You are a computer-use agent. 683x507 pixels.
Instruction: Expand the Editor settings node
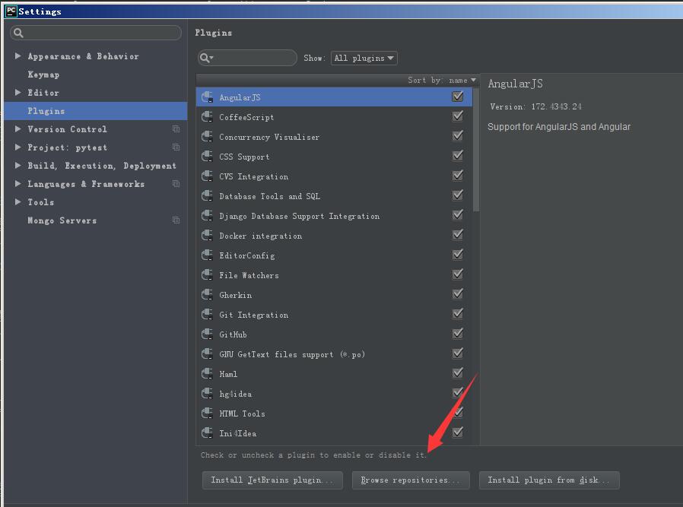17,92
